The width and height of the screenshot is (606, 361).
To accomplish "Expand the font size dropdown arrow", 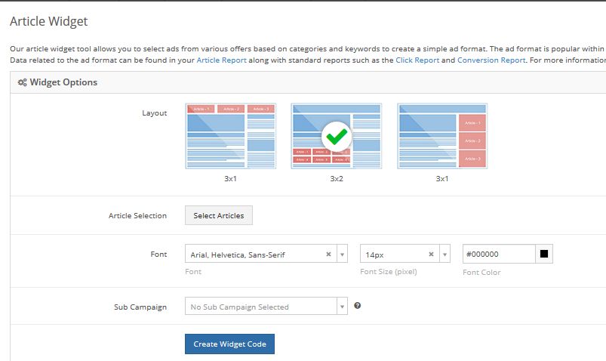I will 445,255.
